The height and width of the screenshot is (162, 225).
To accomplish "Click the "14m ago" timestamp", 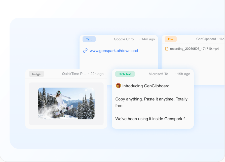I will (x=148, y=39).
